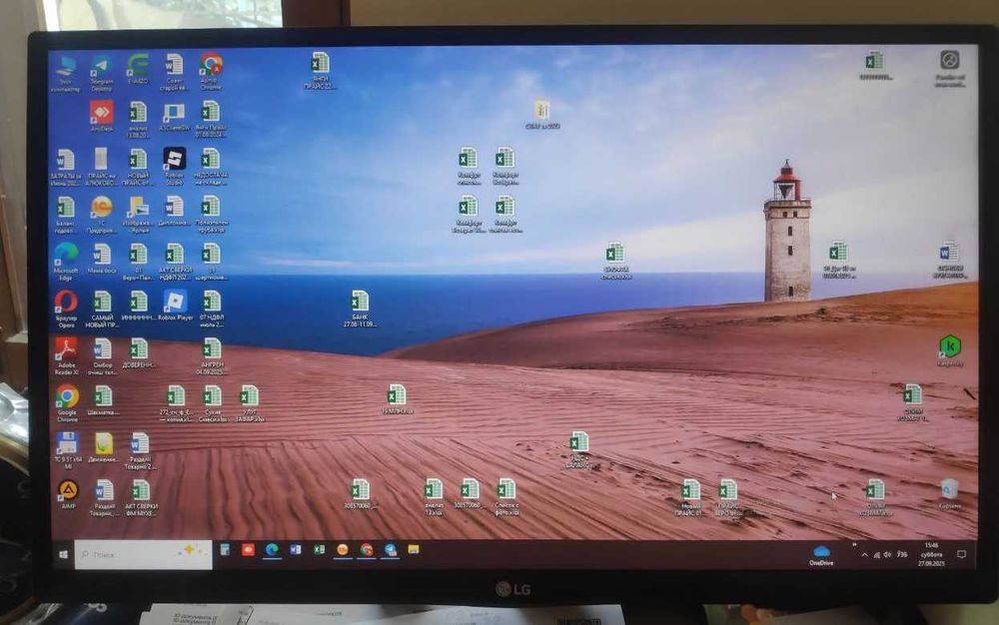This screenshot has width=999, height=625.
Task: Open Calculator from the taskbar
Action: coord(224,549)
